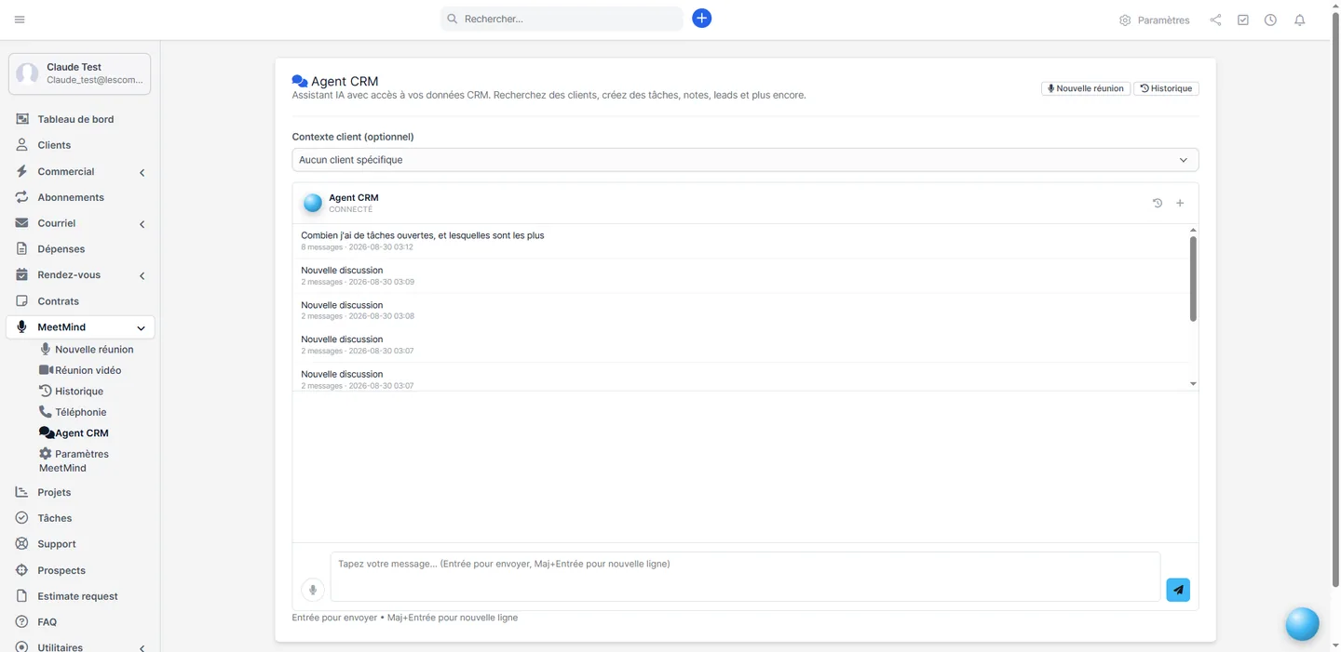The width and height of the screenshot is (1341, 652).
Task: Click the Nouvelle réunion button in header
Action: pos(1085,88)
